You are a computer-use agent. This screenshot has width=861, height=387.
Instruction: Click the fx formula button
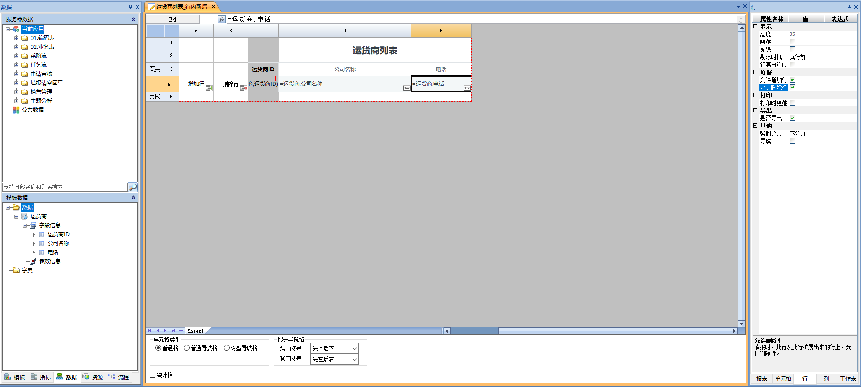pos(221,19)
